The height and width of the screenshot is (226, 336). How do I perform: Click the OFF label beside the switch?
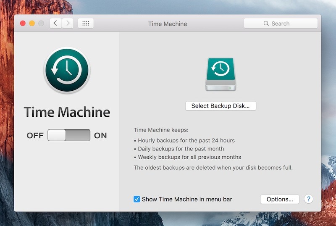click(35, 135)
